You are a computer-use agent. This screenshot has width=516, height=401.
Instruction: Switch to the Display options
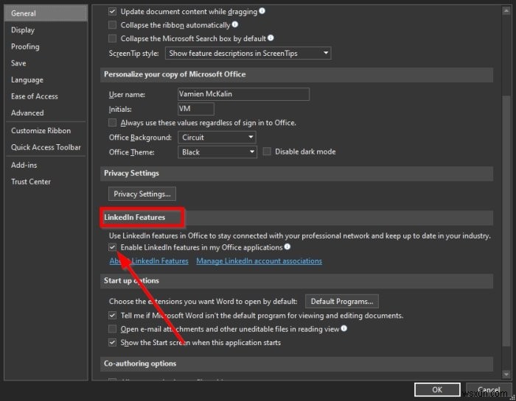click(46, 30)
